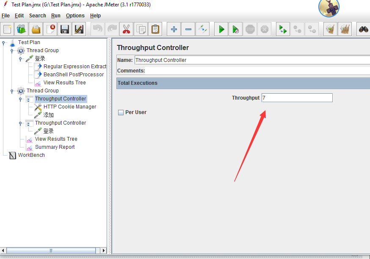Expand all nodes with plus icon
Viewport: 370px width, 259px height.
click(174, 29)
